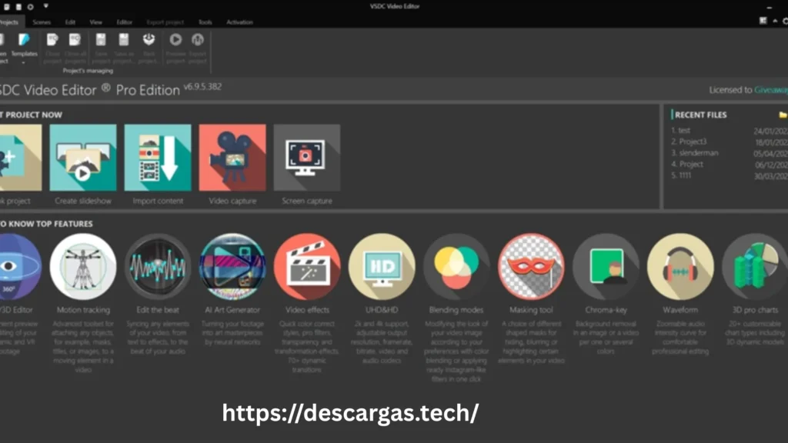This screenshot has height=443, width=788.
Task: Open the Edit the beat feature icon
Action: click(158, 267)
